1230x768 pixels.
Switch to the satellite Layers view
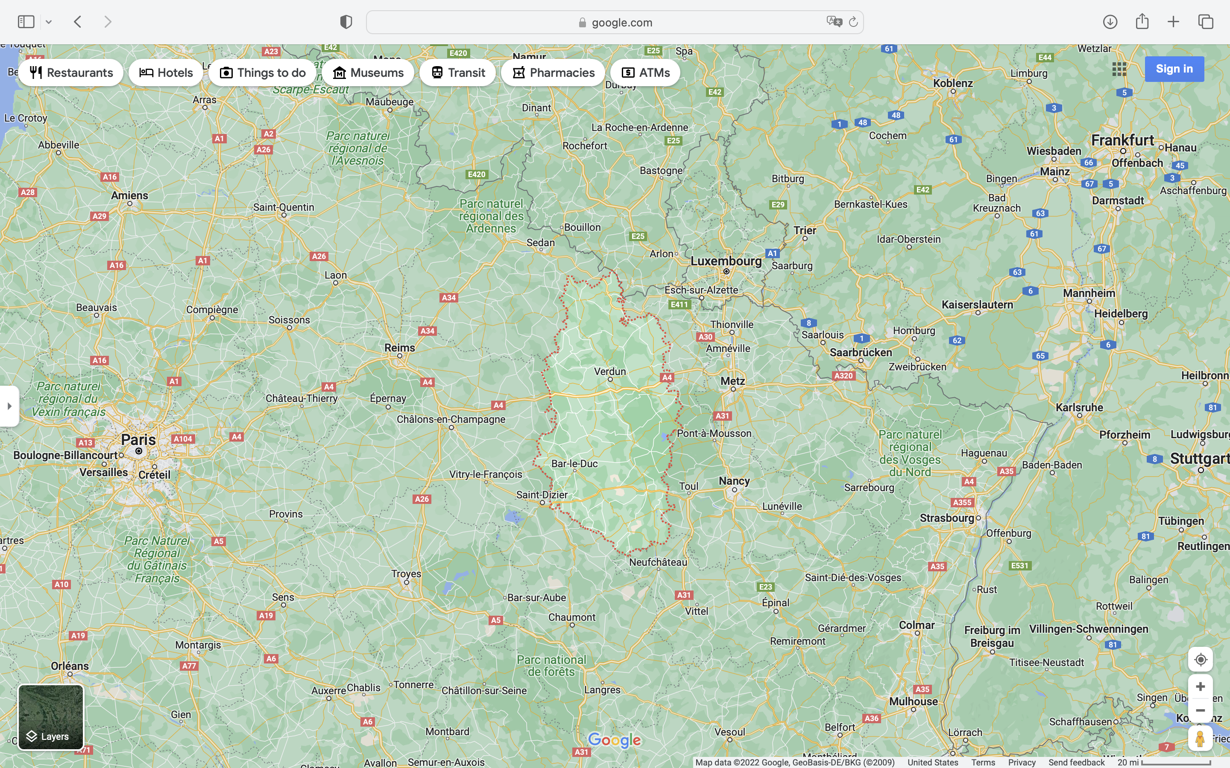point(51,717)
